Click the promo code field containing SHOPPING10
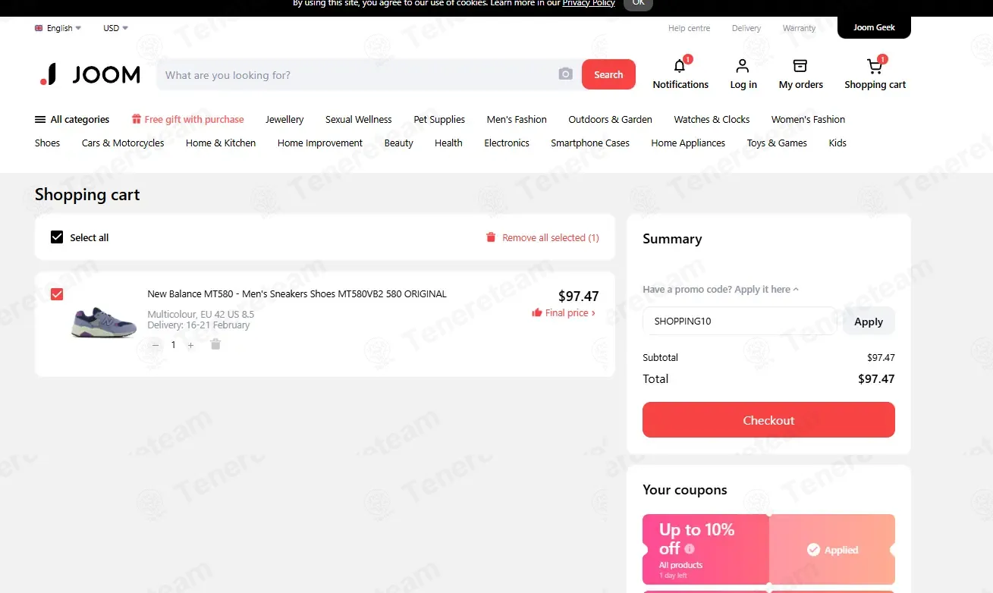 (740, 321)
